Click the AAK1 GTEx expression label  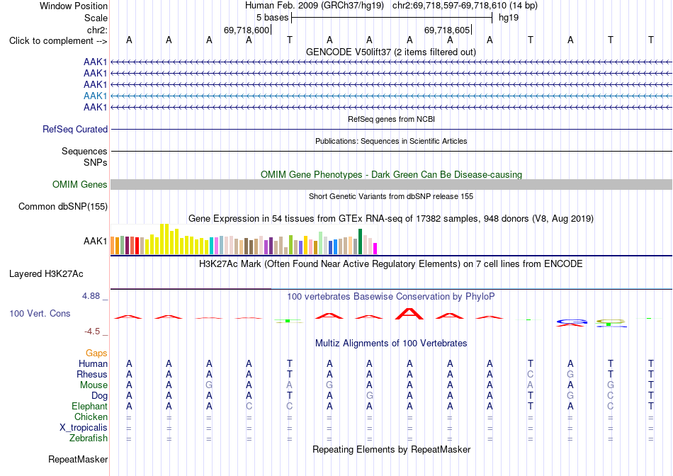96,242
